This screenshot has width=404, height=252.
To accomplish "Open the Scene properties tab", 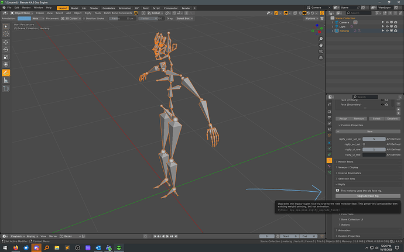I will [329, 129].
